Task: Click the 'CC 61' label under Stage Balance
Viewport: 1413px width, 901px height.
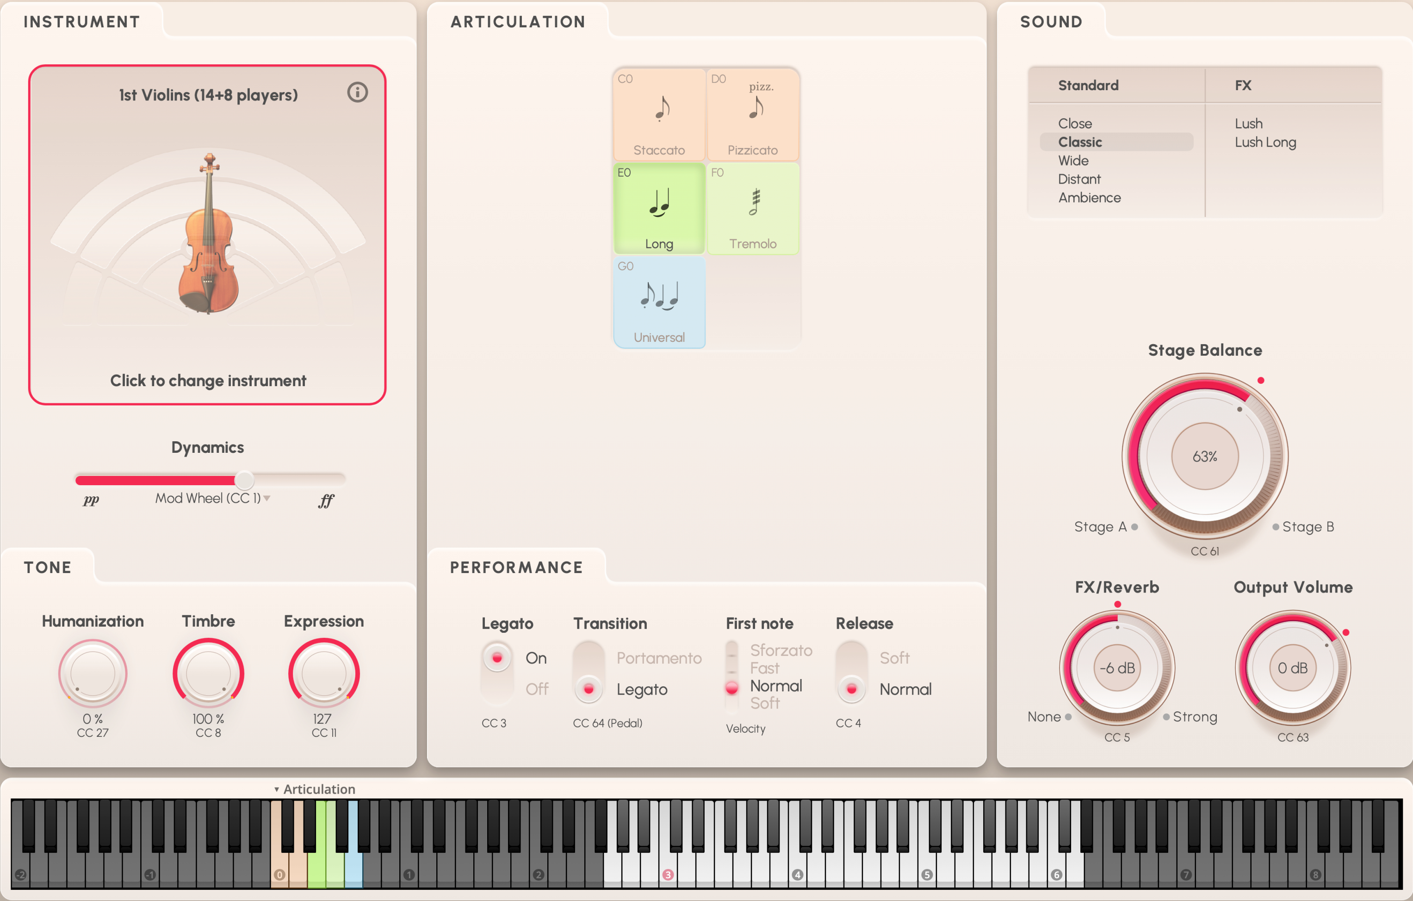Action: pyautogui.click(x=1205, y=551)
